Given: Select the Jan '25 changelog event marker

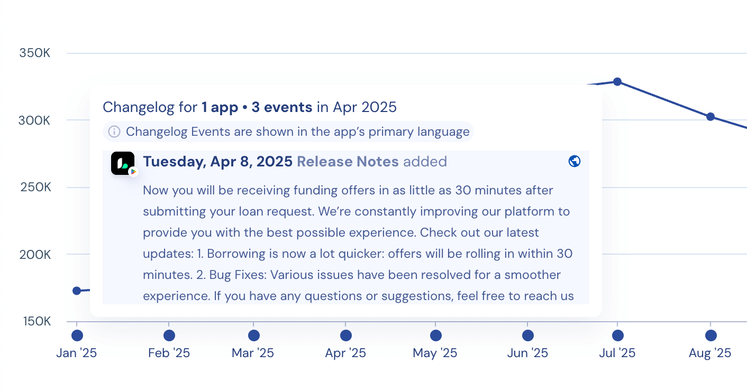Looking at the screenshot, I should (77, 335).
